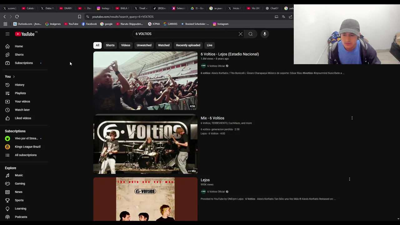Expand the You section chevron
The height and width of the screenshot is (225, 400).
click(14, 77)
